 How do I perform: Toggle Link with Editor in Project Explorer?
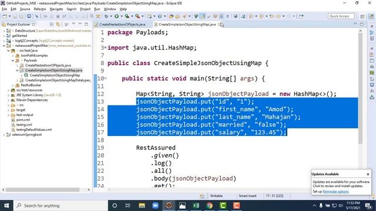(58, 24)
